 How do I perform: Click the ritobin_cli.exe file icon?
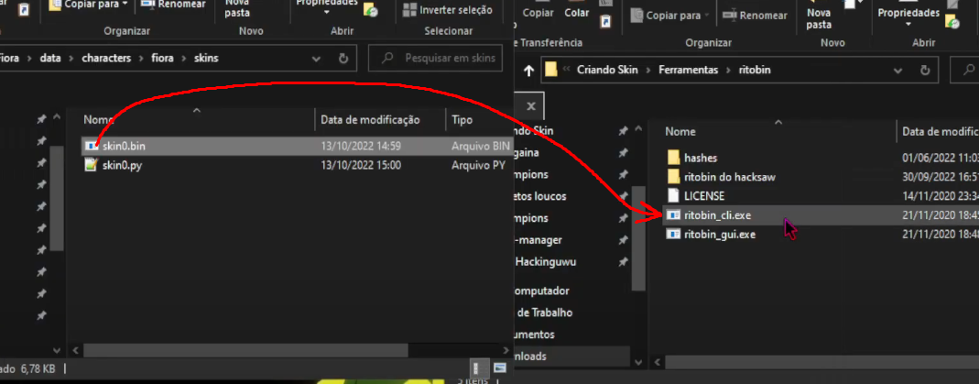pos(673,215)
